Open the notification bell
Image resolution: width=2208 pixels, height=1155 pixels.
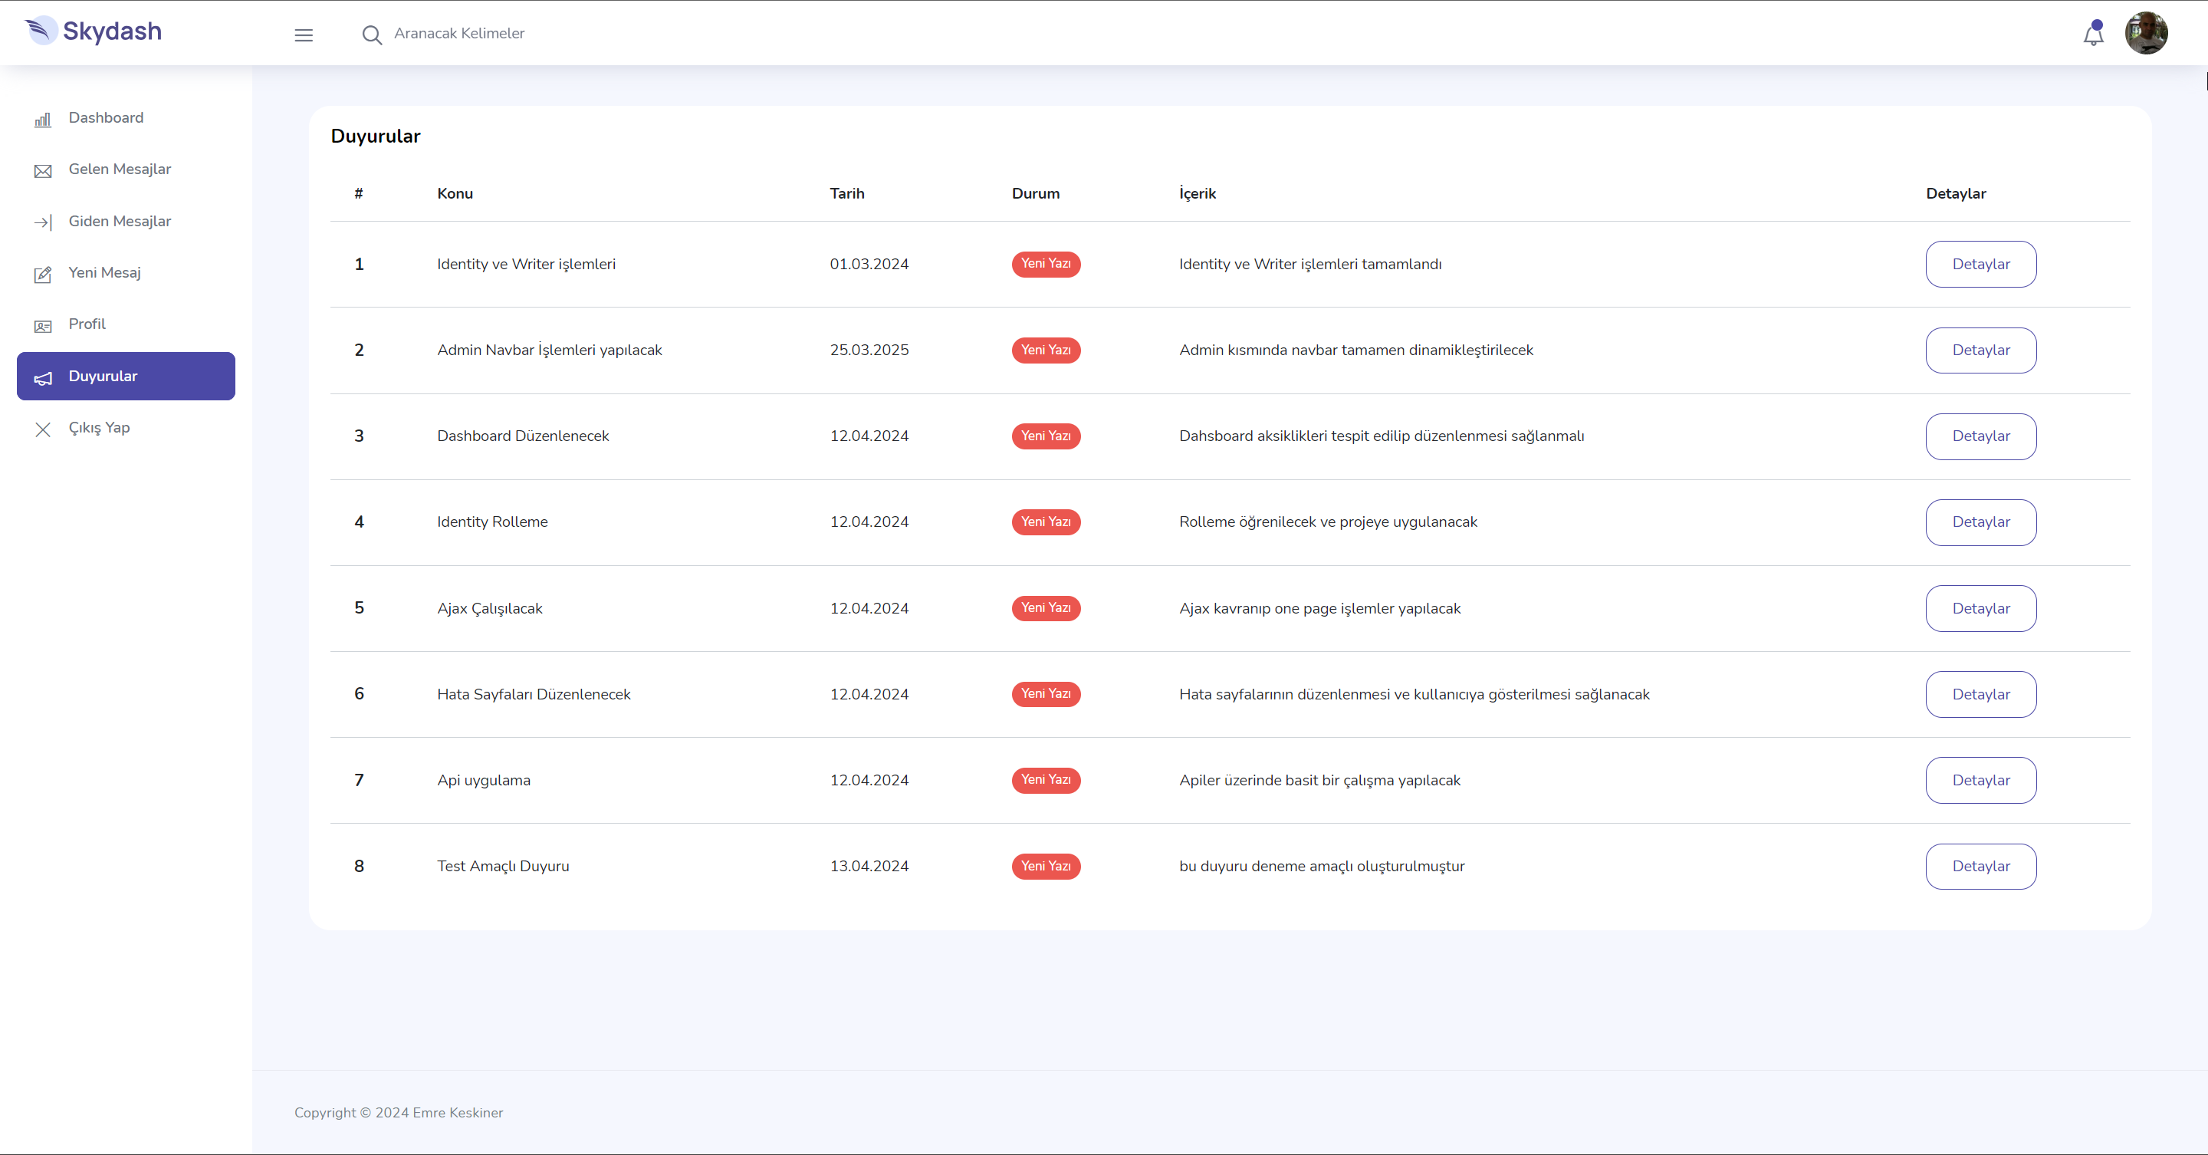click(2093, 34)
